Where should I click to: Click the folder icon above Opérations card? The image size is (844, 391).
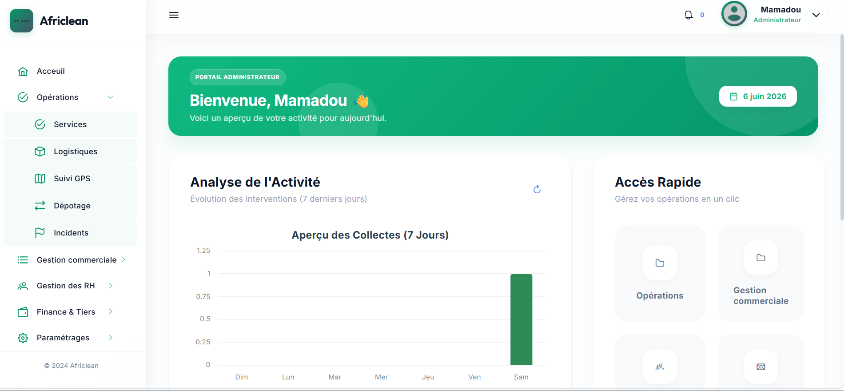(x=660, y=263)
